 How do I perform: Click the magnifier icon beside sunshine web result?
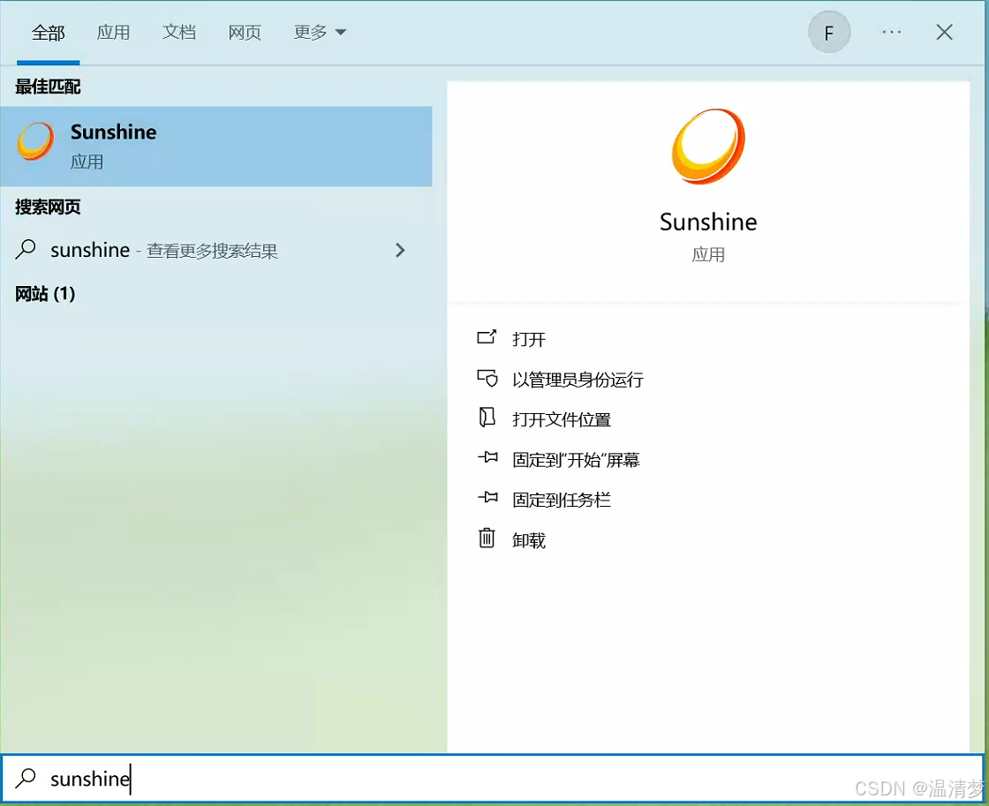coord(26,250)
